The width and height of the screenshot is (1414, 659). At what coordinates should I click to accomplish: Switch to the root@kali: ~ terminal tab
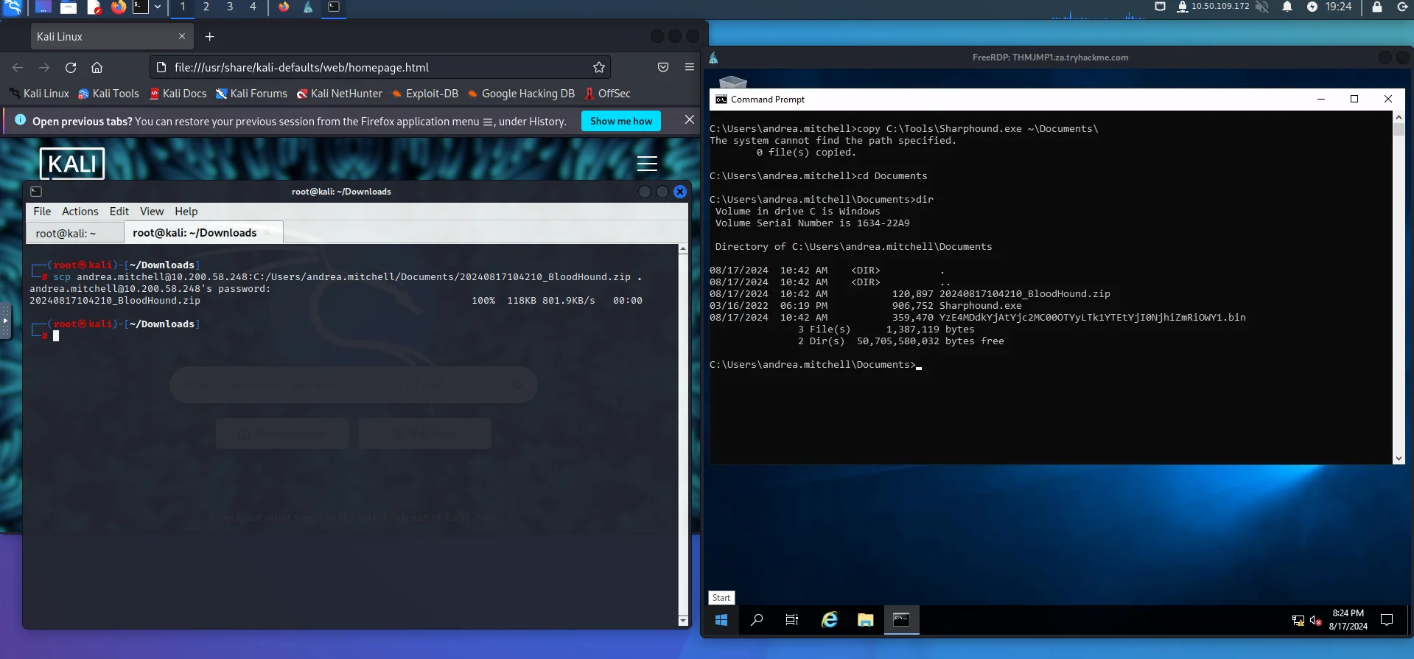(x=75, y=233)
